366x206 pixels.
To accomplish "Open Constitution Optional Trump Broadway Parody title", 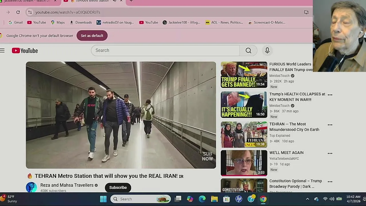I will pyautogui.click(x=296, y=184).
